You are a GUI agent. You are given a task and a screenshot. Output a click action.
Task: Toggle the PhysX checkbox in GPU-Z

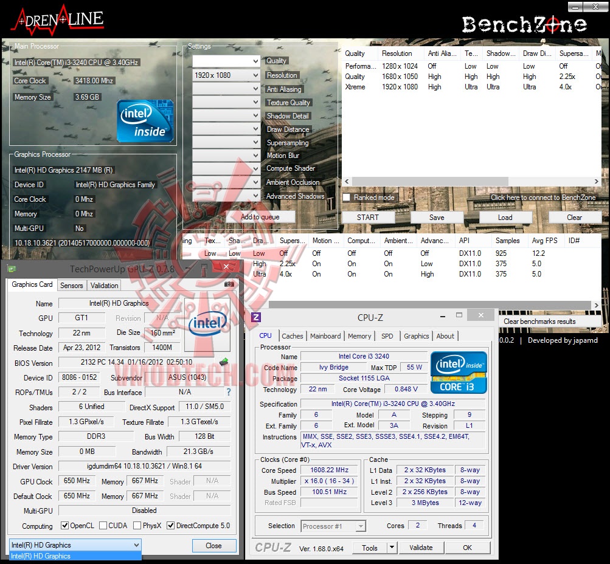coord(137,526)
